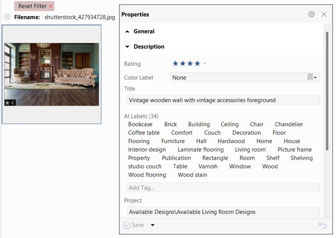
Task: Click the Bookcase AI label tag
Action: (x=140, y=124)
